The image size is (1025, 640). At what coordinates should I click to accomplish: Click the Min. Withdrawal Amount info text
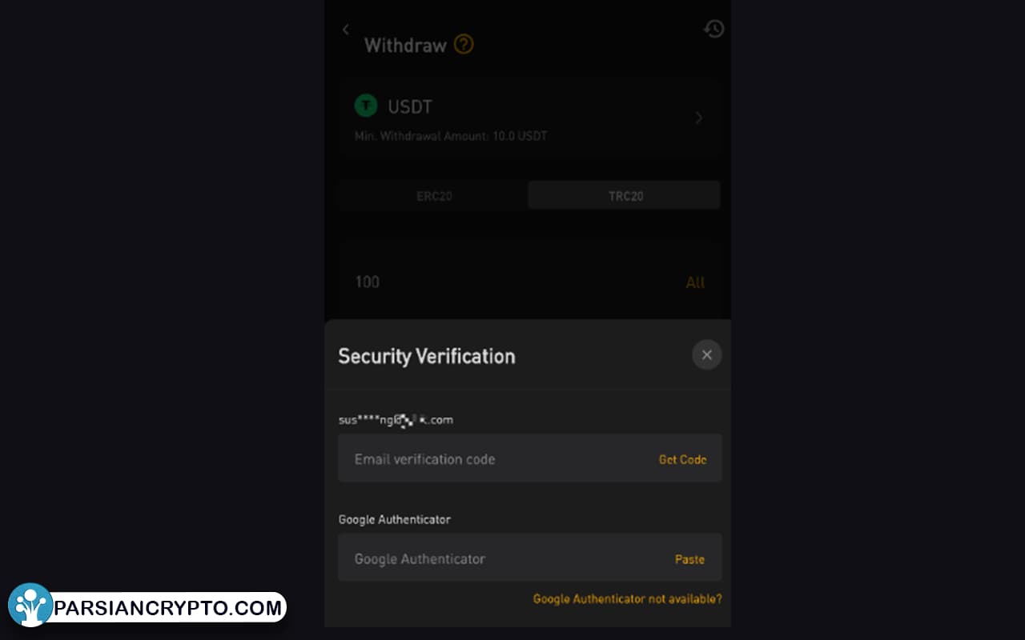(451, 136)
